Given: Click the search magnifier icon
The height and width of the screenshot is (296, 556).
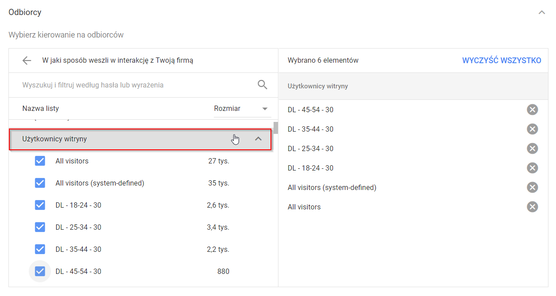Looking at the screenshot, I should point(263,85).
